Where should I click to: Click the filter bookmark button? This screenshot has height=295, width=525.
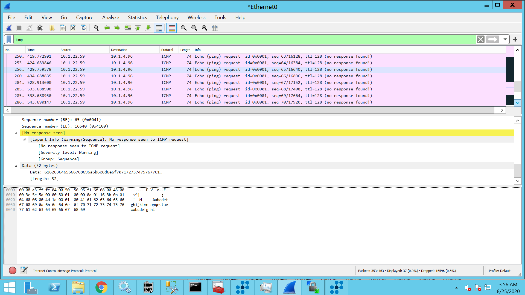[9, 40]
